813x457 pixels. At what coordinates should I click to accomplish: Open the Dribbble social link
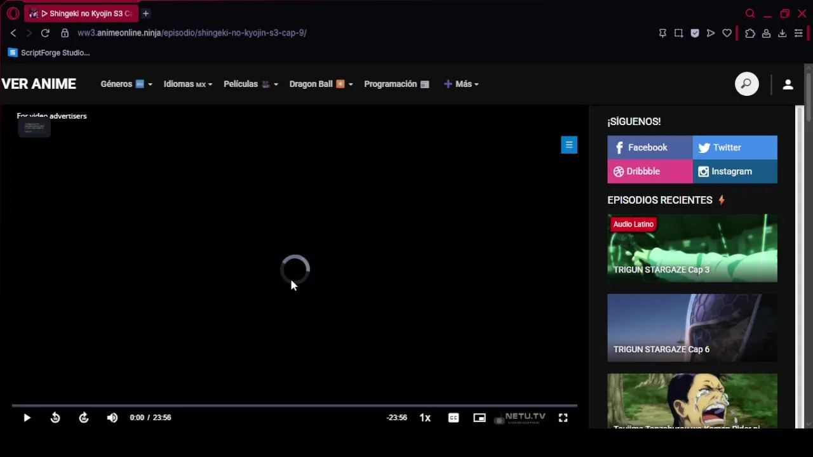650,171
